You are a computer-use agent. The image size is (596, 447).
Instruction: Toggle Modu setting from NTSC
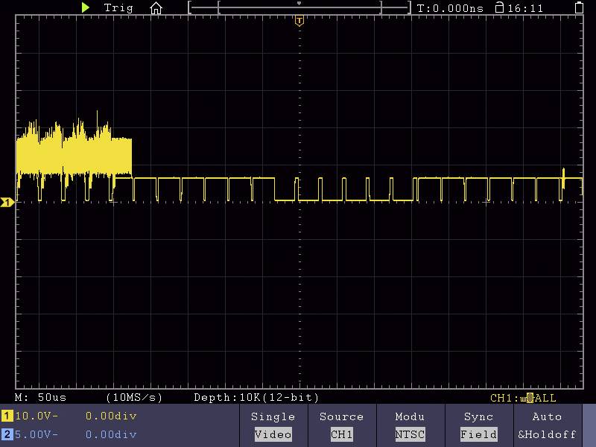[x=410, y=434]
